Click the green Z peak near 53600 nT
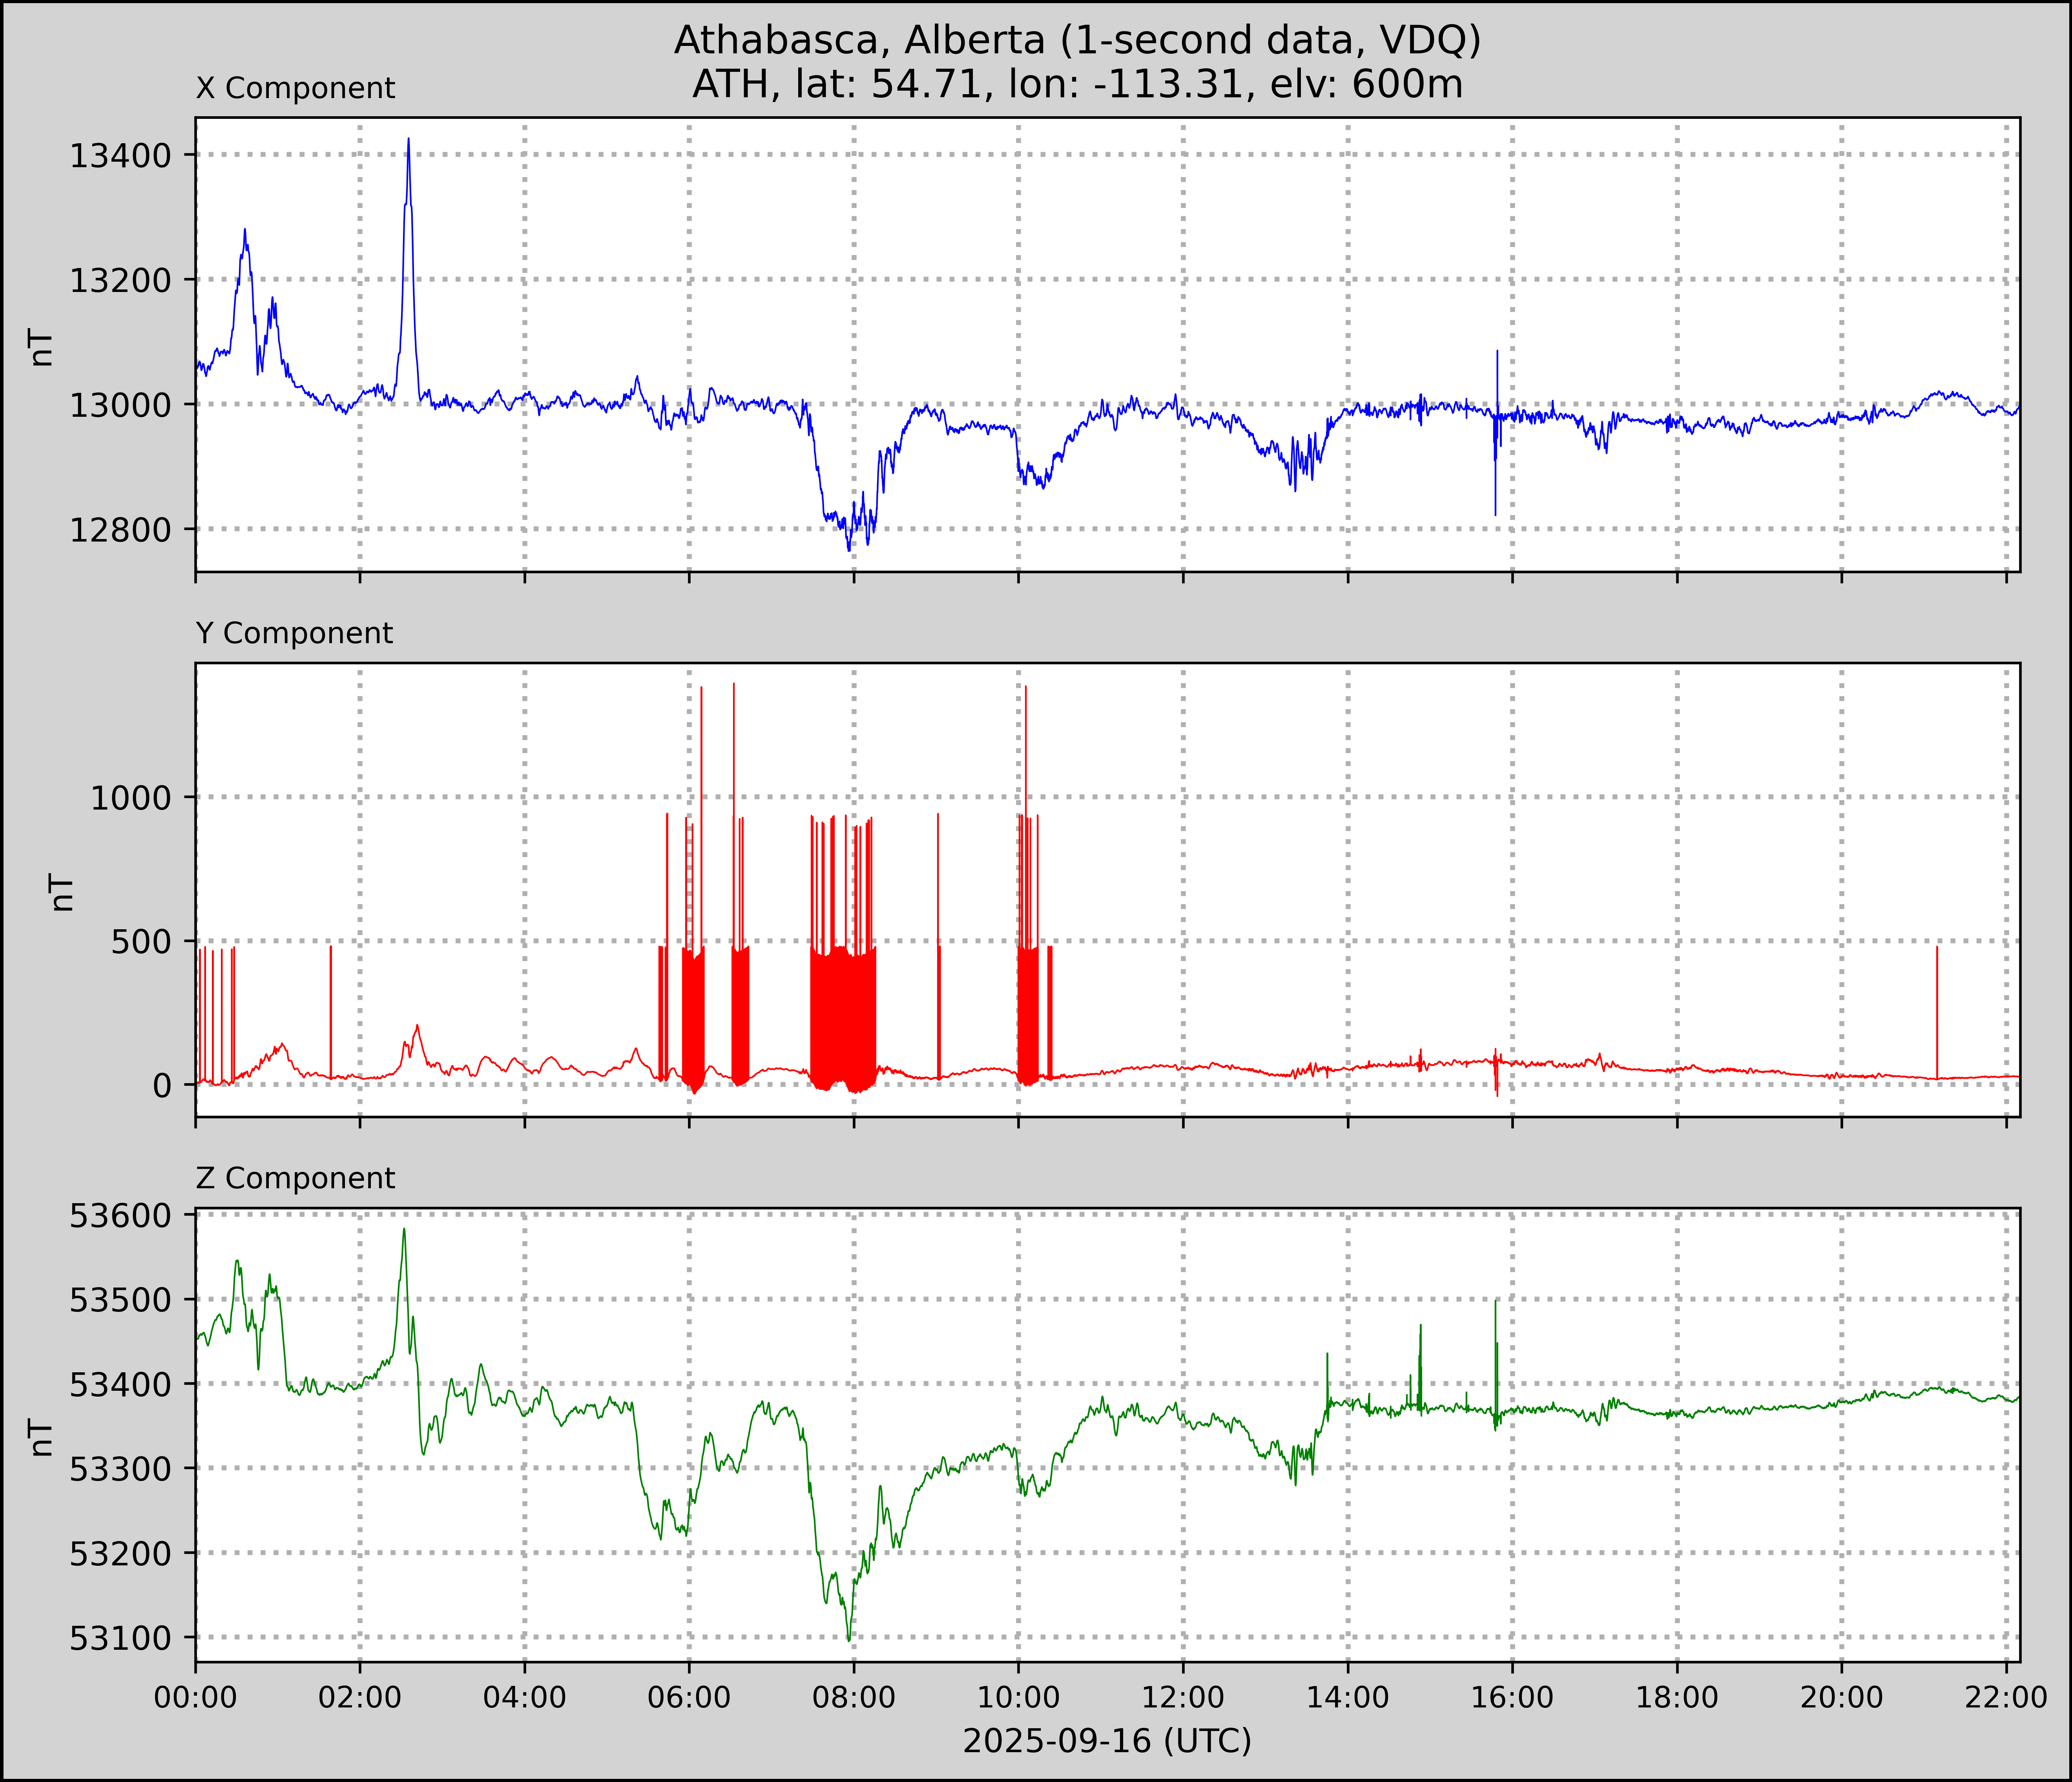This screenshot has height=1782, width=2072. click(x=404, y=1231)
